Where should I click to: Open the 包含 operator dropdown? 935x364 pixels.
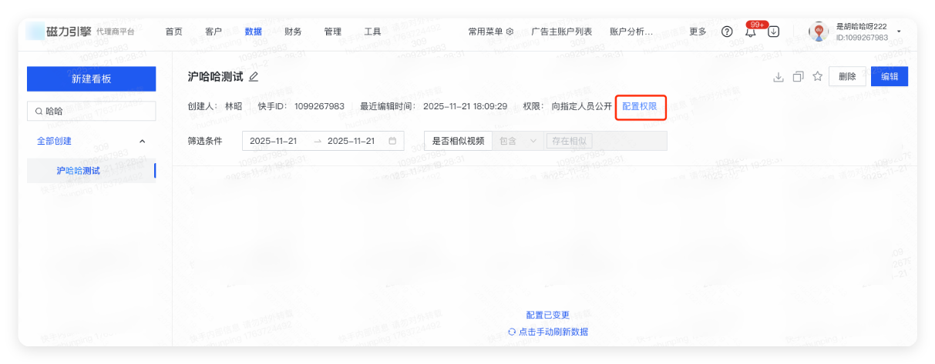coord(518,141)
